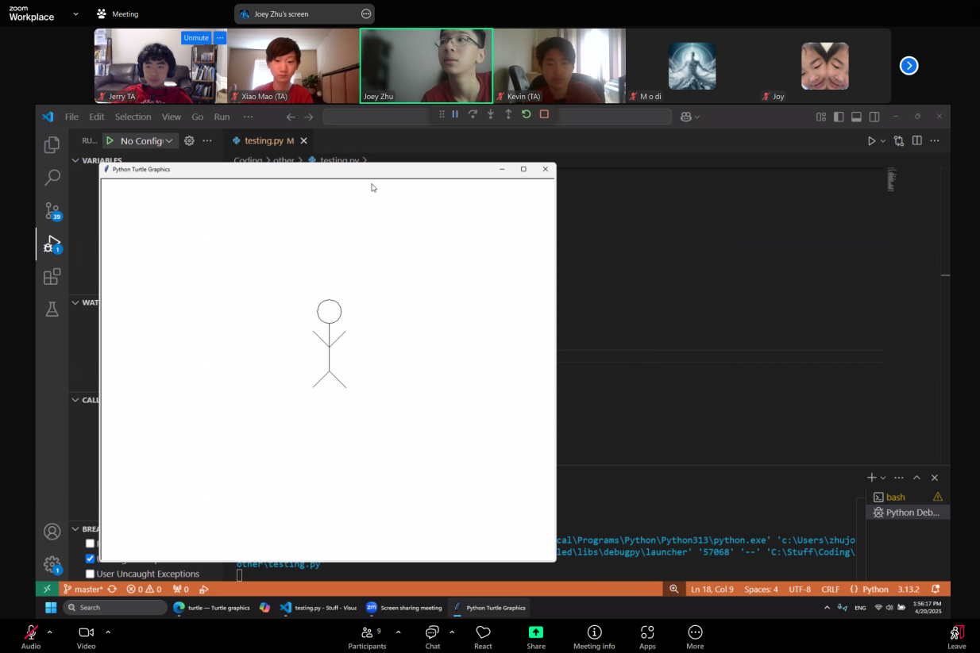Close the terminal panel
980x653 pixels.
pos(935,478)
